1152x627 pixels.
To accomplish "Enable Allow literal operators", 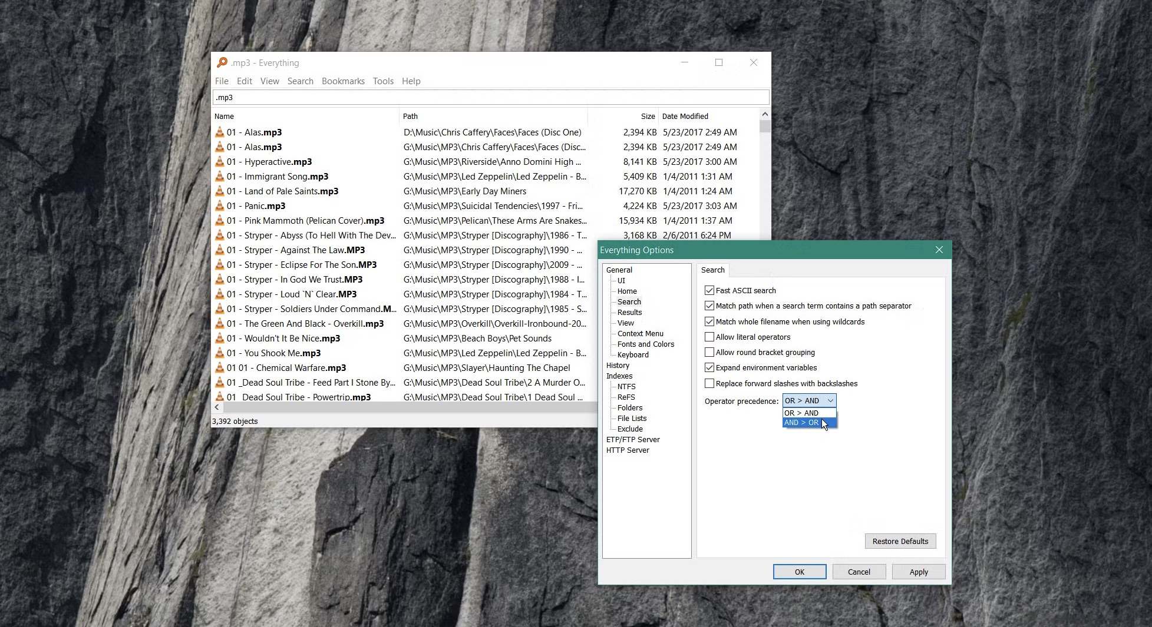I will point(709,337).
